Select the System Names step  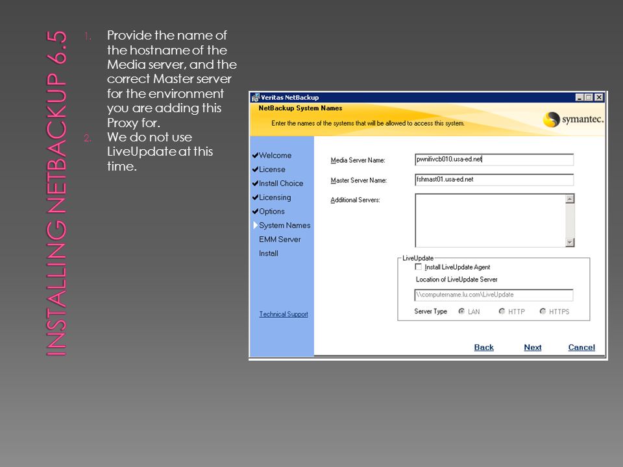coord(284,225)
